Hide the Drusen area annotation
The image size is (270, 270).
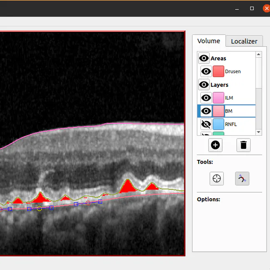pos(206,71)
